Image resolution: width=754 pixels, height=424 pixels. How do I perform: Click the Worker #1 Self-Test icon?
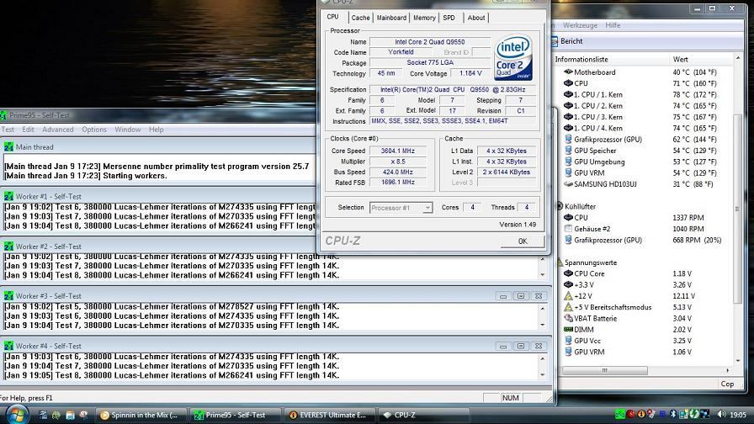coord(8,196)
